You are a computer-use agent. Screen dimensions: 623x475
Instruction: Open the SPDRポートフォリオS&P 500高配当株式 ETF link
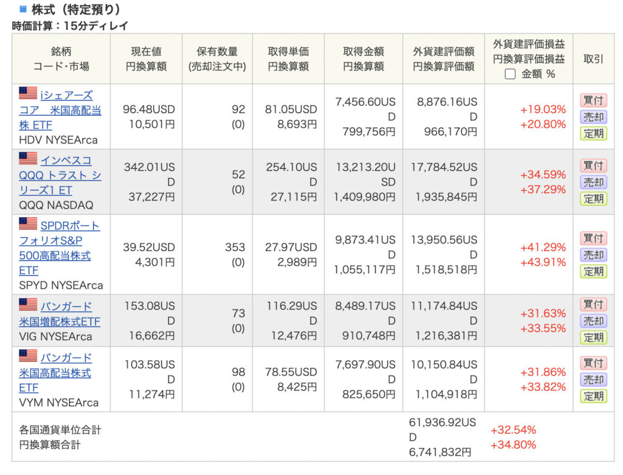point(60,248)
